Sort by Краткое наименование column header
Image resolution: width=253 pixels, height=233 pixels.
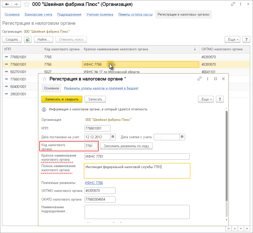point(140,49)
